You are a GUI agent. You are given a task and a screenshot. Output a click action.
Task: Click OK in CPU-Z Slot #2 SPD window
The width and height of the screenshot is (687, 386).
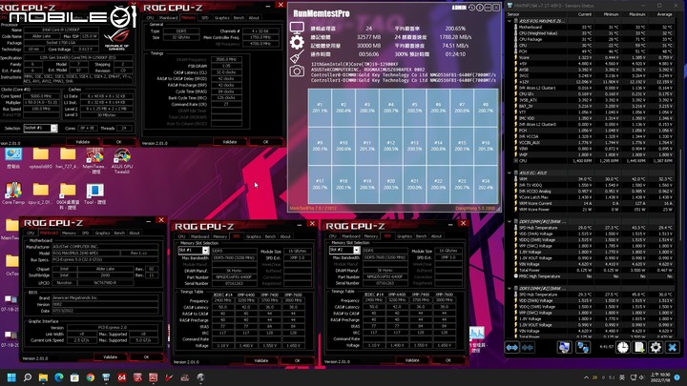coord(448,360)
